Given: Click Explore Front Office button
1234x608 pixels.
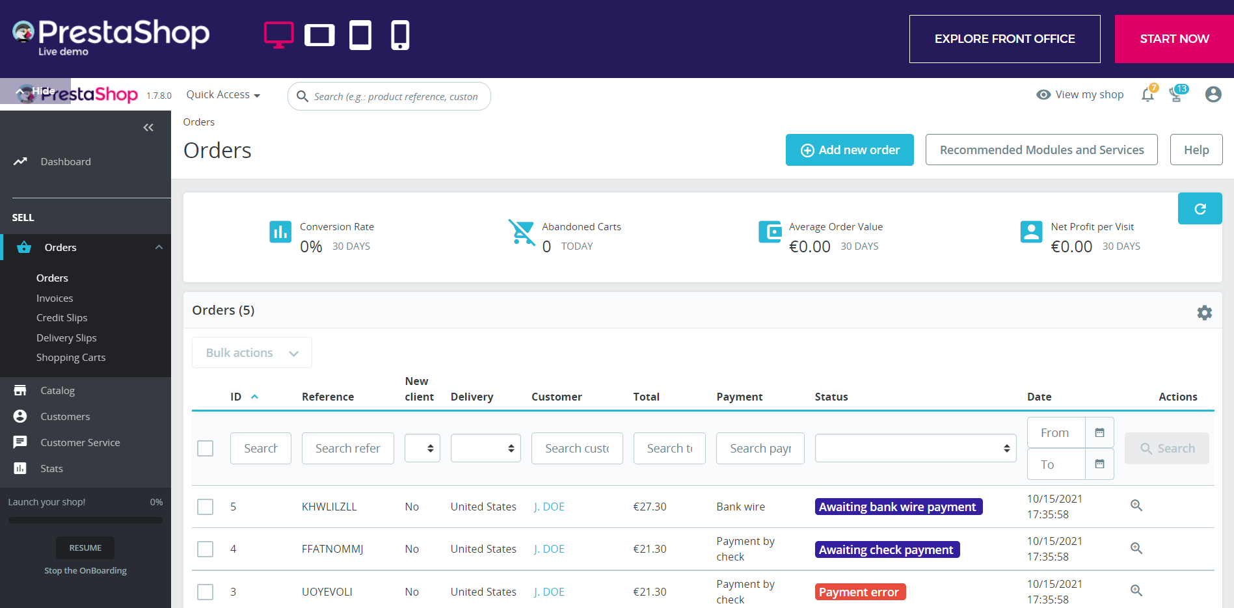Looking at the screenshot, I should coord(1004,39).
